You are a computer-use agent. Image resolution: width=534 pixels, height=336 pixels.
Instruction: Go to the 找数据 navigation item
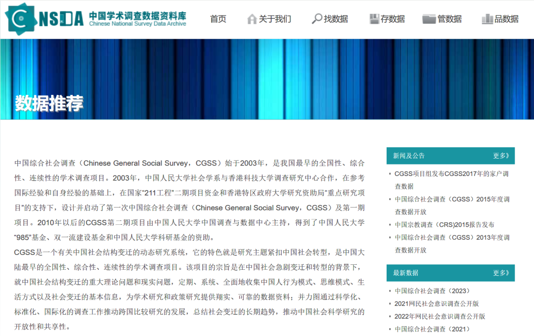336,19
